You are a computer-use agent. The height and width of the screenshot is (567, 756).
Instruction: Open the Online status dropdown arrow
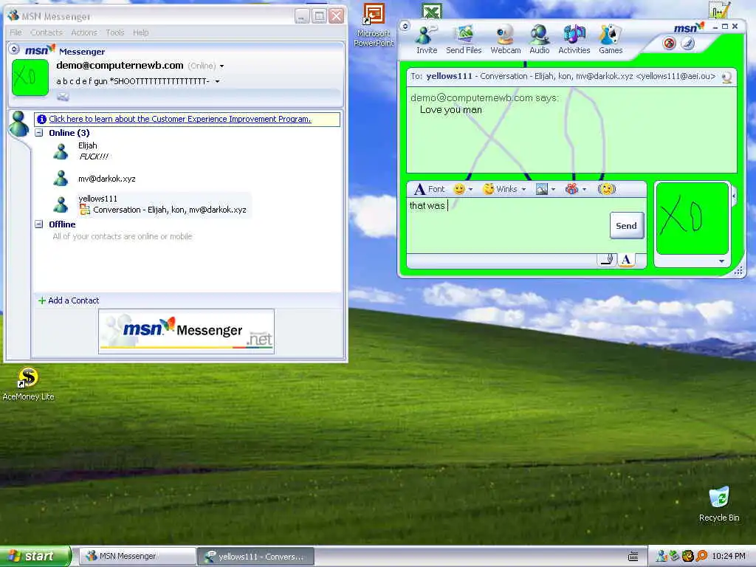[221, 66]
